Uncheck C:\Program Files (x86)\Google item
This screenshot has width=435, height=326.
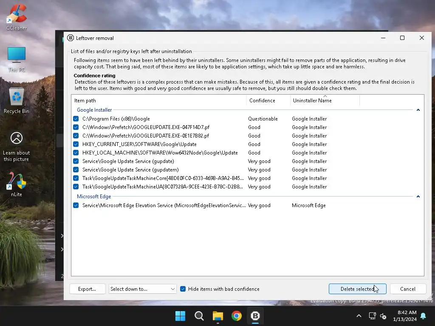click(x=76, y=119)
